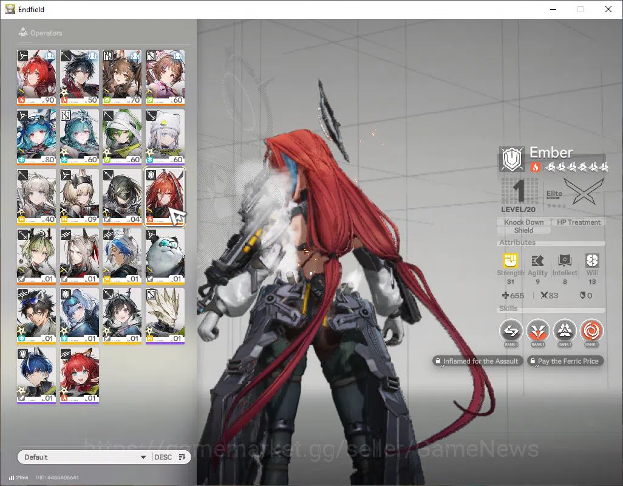
Task: Select the dark masked operator at level 04
Action: (x=122, y=197)
